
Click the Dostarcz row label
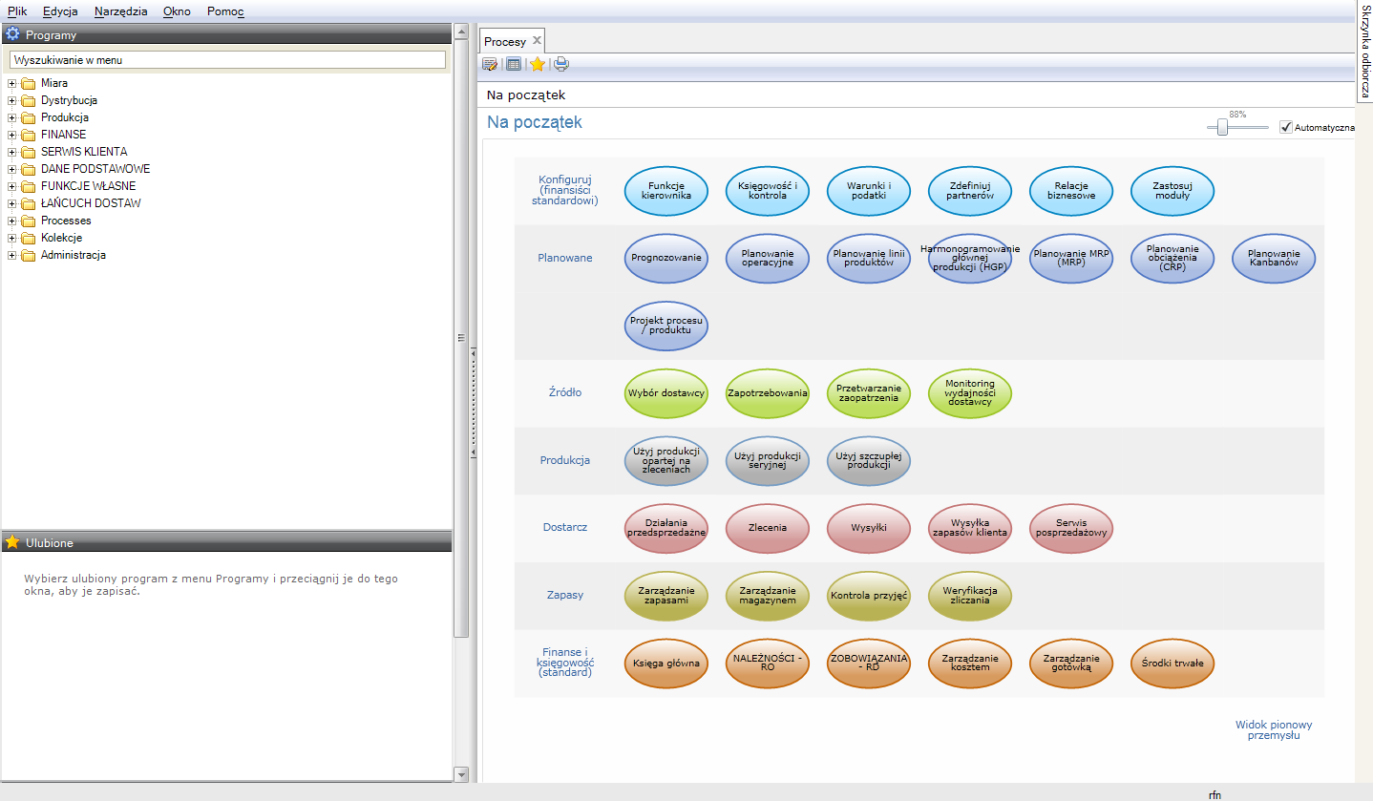click(x=565, y=528)
